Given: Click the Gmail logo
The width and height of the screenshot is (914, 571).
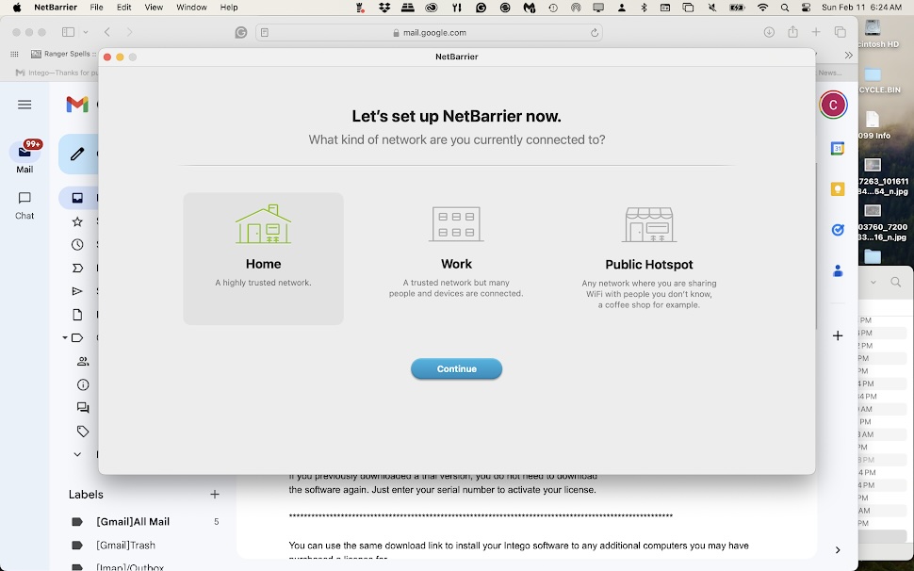Looking at the screenshot, I should pos(75,105).
